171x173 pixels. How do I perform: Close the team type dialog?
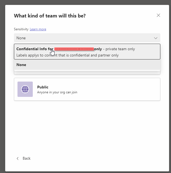pos(158,15)
